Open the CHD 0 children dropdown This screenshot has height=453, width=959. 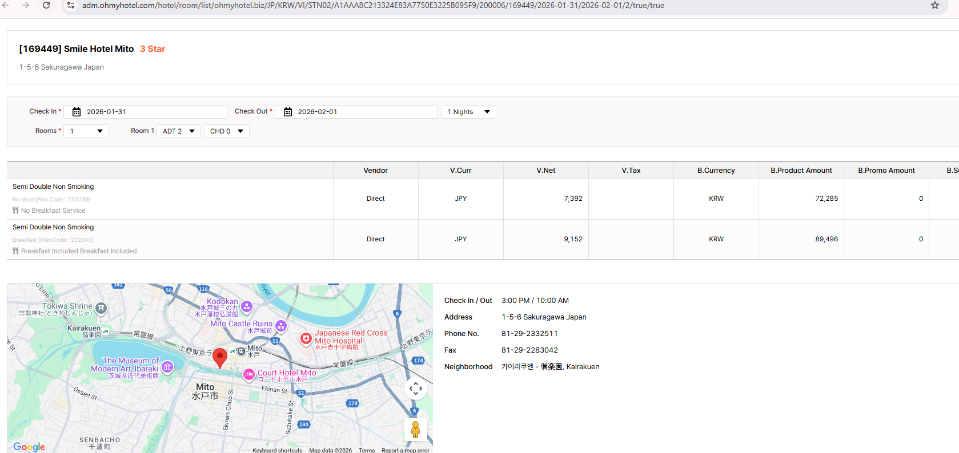pyautogui.click(x=226, y=131)
